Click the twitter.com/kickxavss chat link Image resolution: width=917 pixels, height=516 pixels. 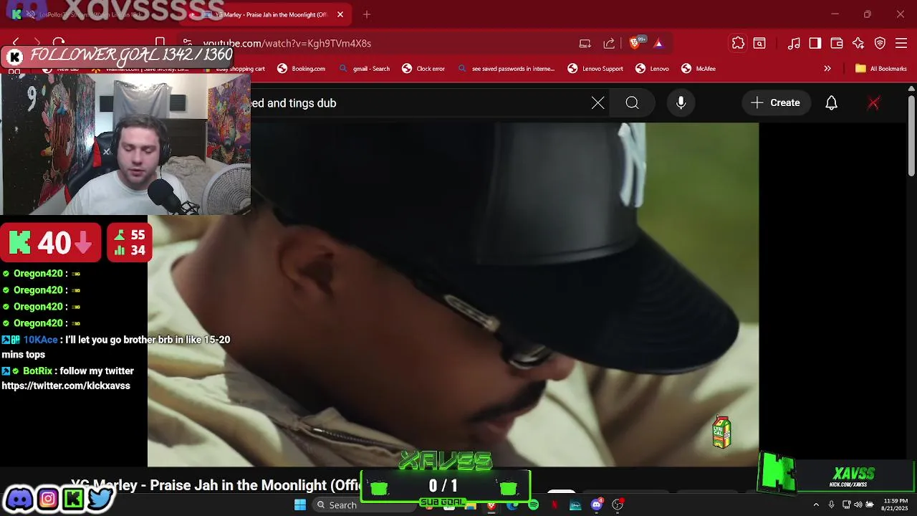(x=66, y=386)
